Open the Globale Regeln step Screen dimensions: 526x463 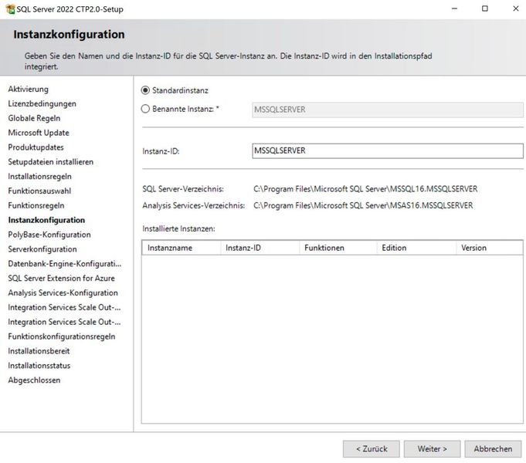point(34,118)
